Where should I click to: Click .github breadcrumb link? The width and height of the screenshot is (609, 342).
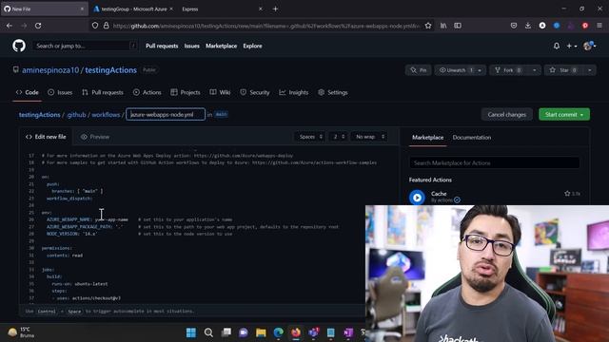click(76, 115)
